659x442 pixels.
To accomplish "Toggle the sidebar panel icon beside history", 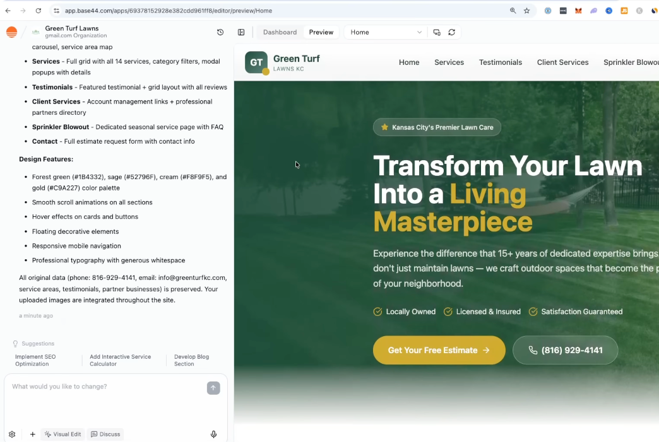I will (x=241, y=32).
